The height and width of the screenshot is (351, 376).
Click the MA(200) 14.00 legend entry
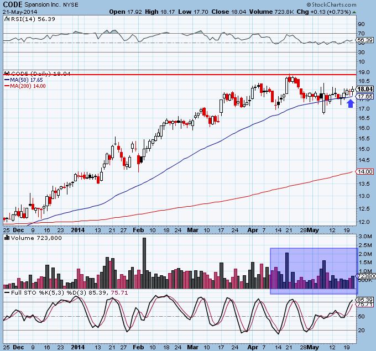[25, 86]
